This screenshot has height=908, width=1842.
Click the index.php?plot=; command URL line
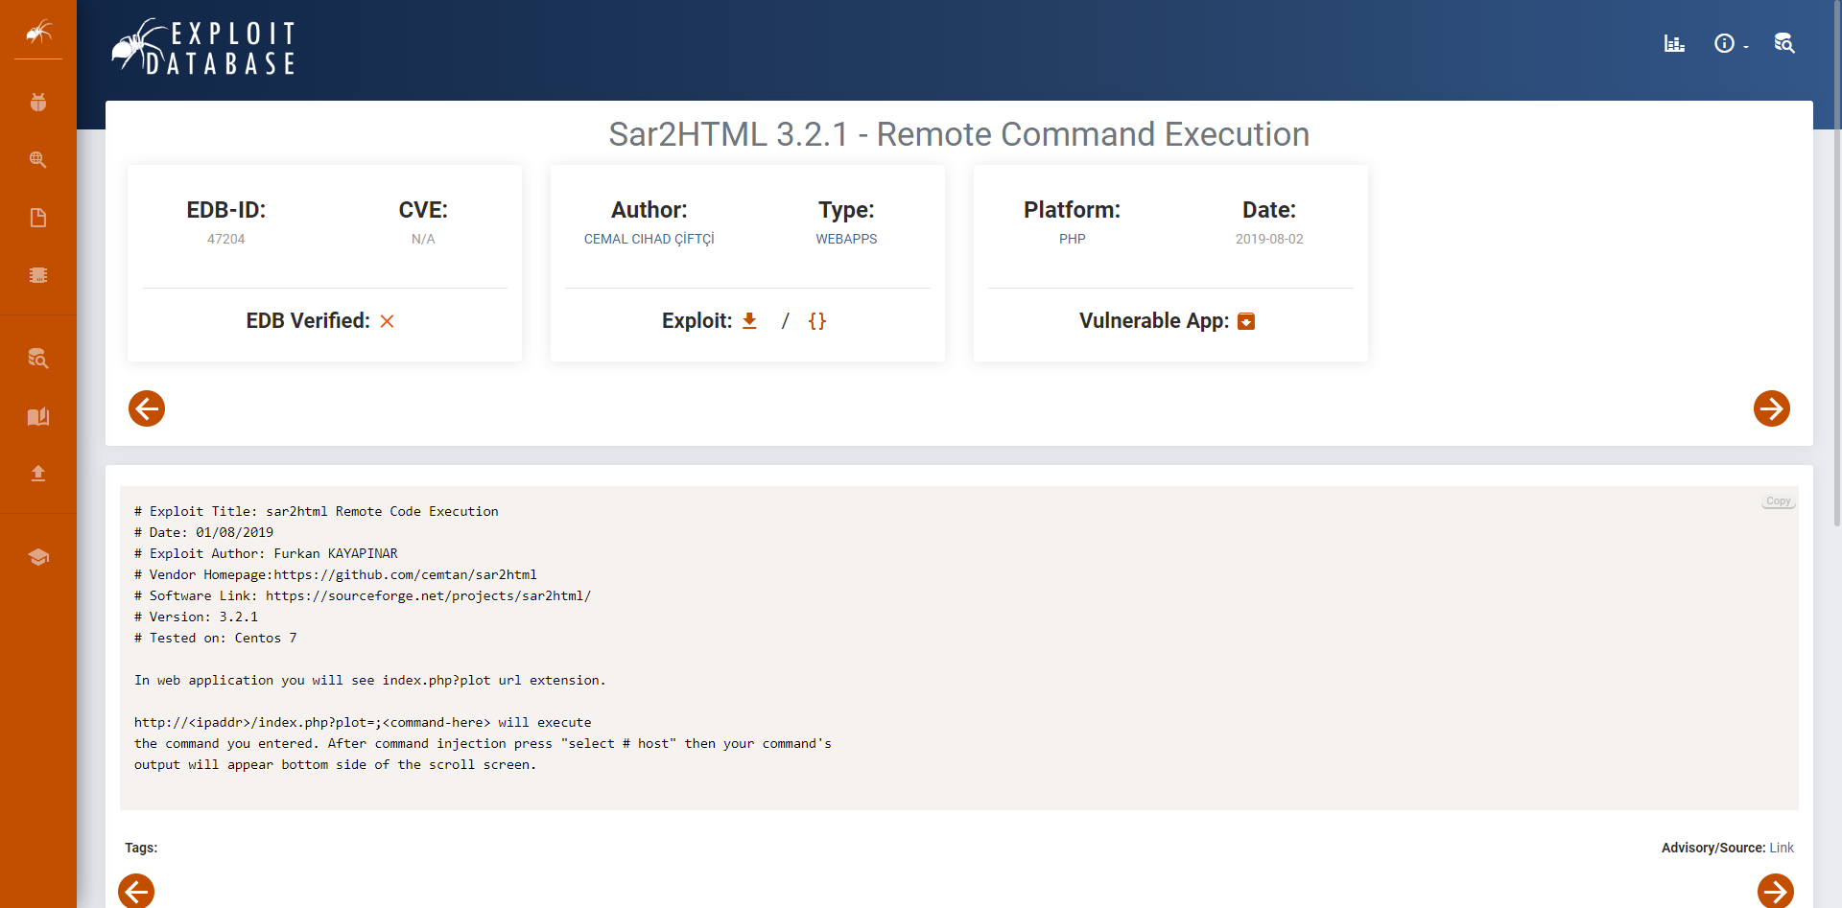pyautogui.click(x=363, y=722)
